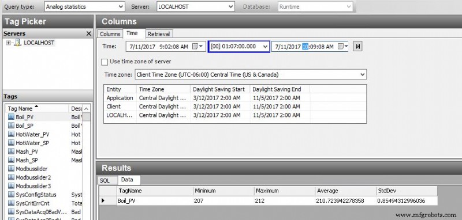Switch to the SQL results tab

(105, 180)
